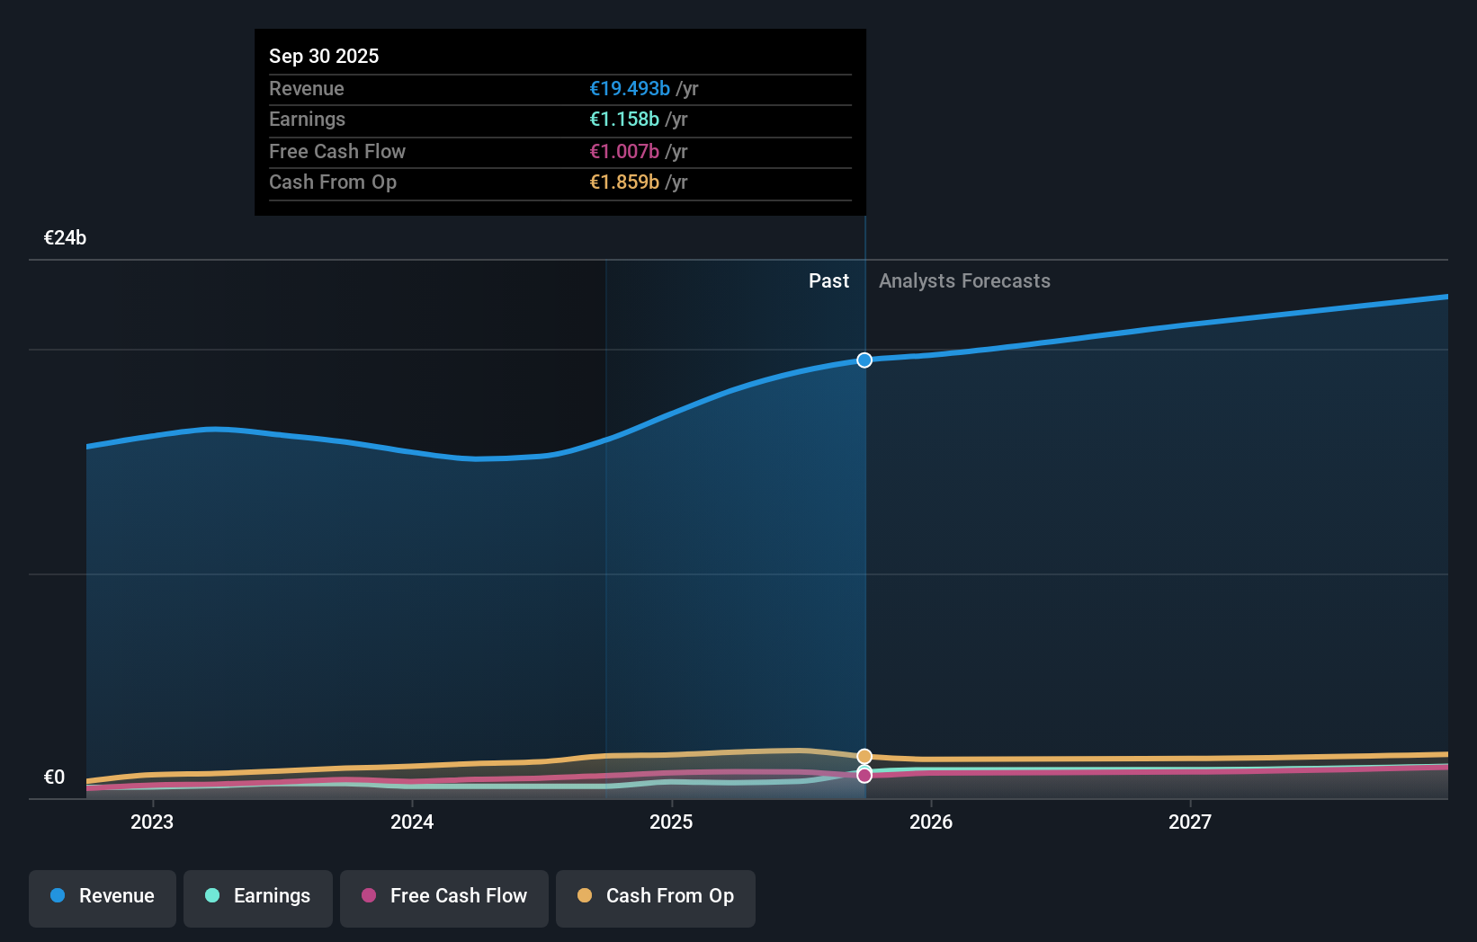Open the Analysts Forecasts section
This screenshot has height=942, width=1477.
(964, 280)
